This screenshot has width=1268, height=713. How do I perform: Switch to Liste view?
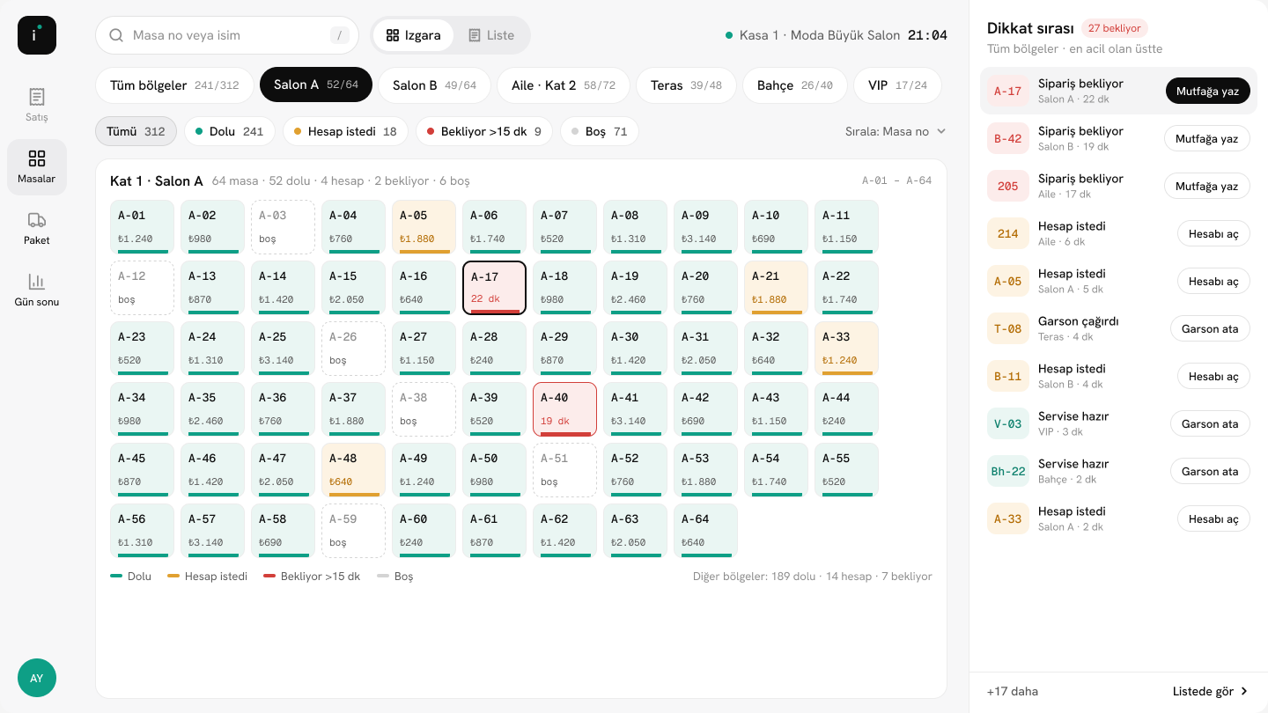pyautogui.click(x=491, y=35)
